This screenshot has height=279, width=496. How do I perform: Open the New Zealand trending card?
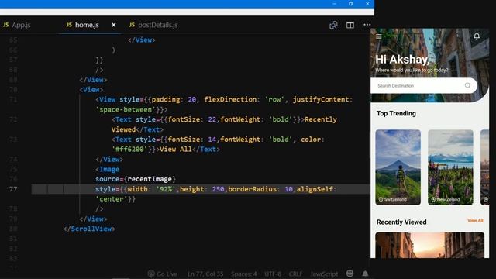[450, 167]
